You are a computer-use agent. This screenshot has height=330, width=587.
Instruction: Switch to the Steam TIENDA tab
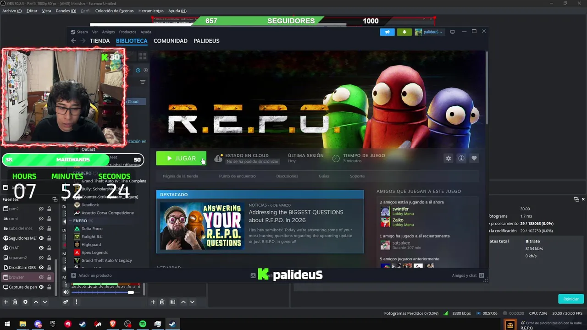[100, 41]
